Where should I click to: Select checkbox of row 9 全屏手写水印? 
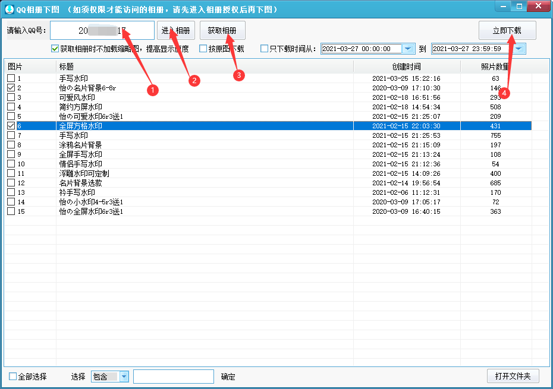tap(11, 154)
